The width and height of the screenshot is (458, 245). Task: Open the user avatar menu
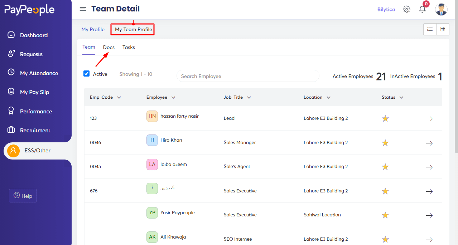tap(441, 9)
